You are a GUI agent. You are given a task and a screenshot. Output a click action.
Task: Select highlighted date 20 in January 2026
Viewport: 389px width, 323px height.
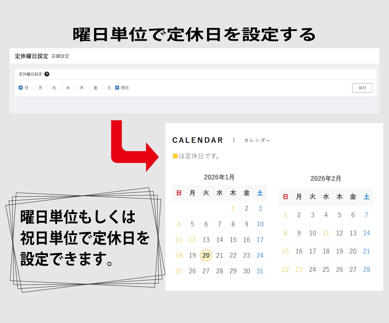pos(206,255)
